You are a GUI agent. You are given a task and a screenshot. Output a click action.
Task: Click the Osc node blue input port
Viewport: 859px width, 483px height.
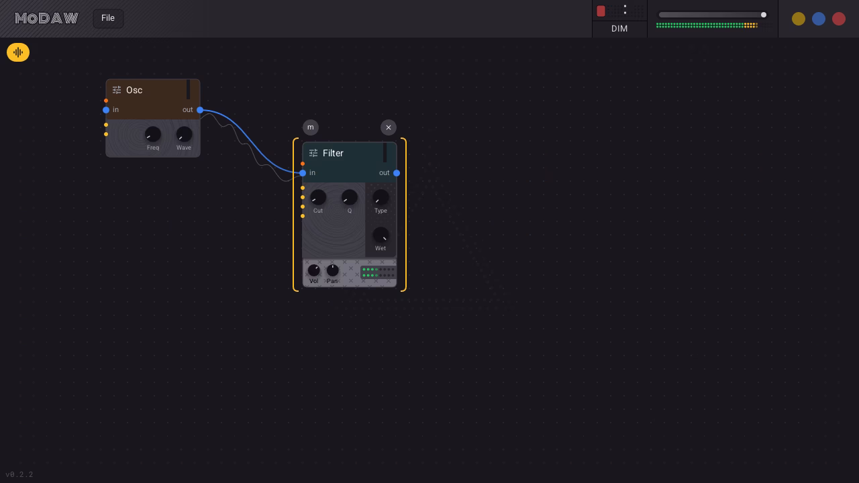tap(106, 110)
